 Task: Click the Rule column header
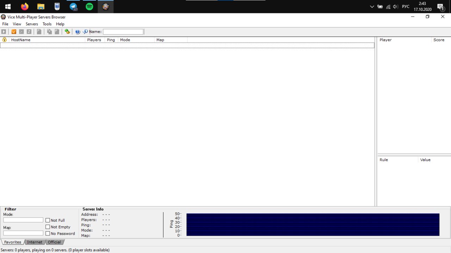point(398,160)
